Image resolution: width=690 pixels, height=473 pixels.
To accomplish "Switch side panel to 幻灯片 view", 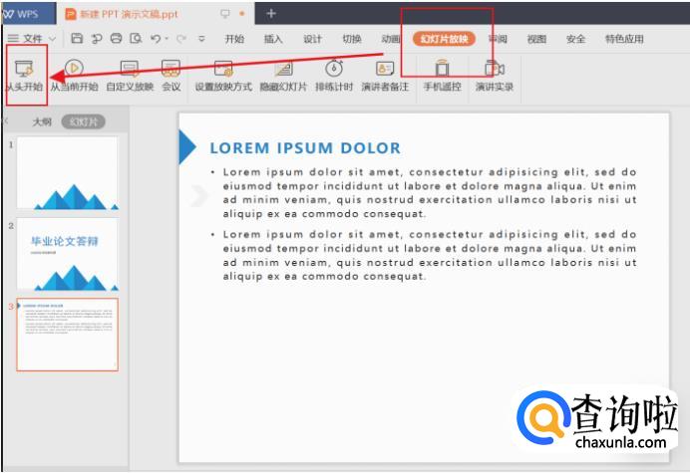I will [x=83, y=121].
